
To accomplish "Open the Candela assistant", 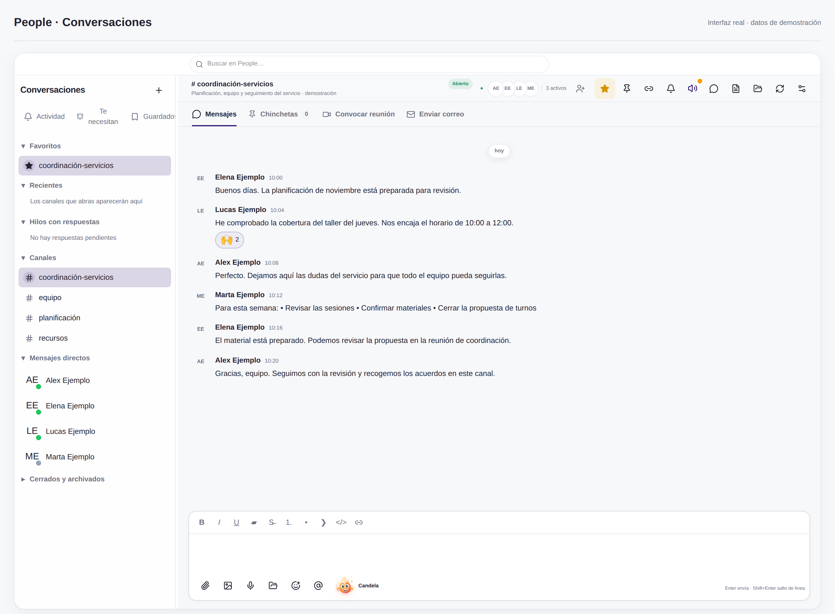I will coord(357,586).
